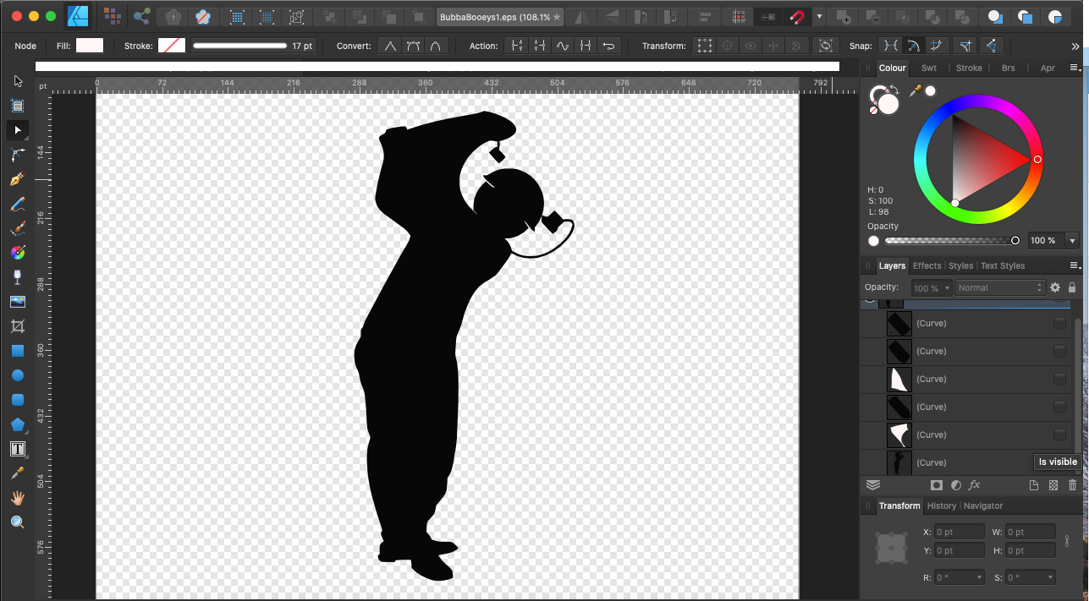Switch to the Export persona
Screen dimensions: 1089x601
tap(141, 16)
